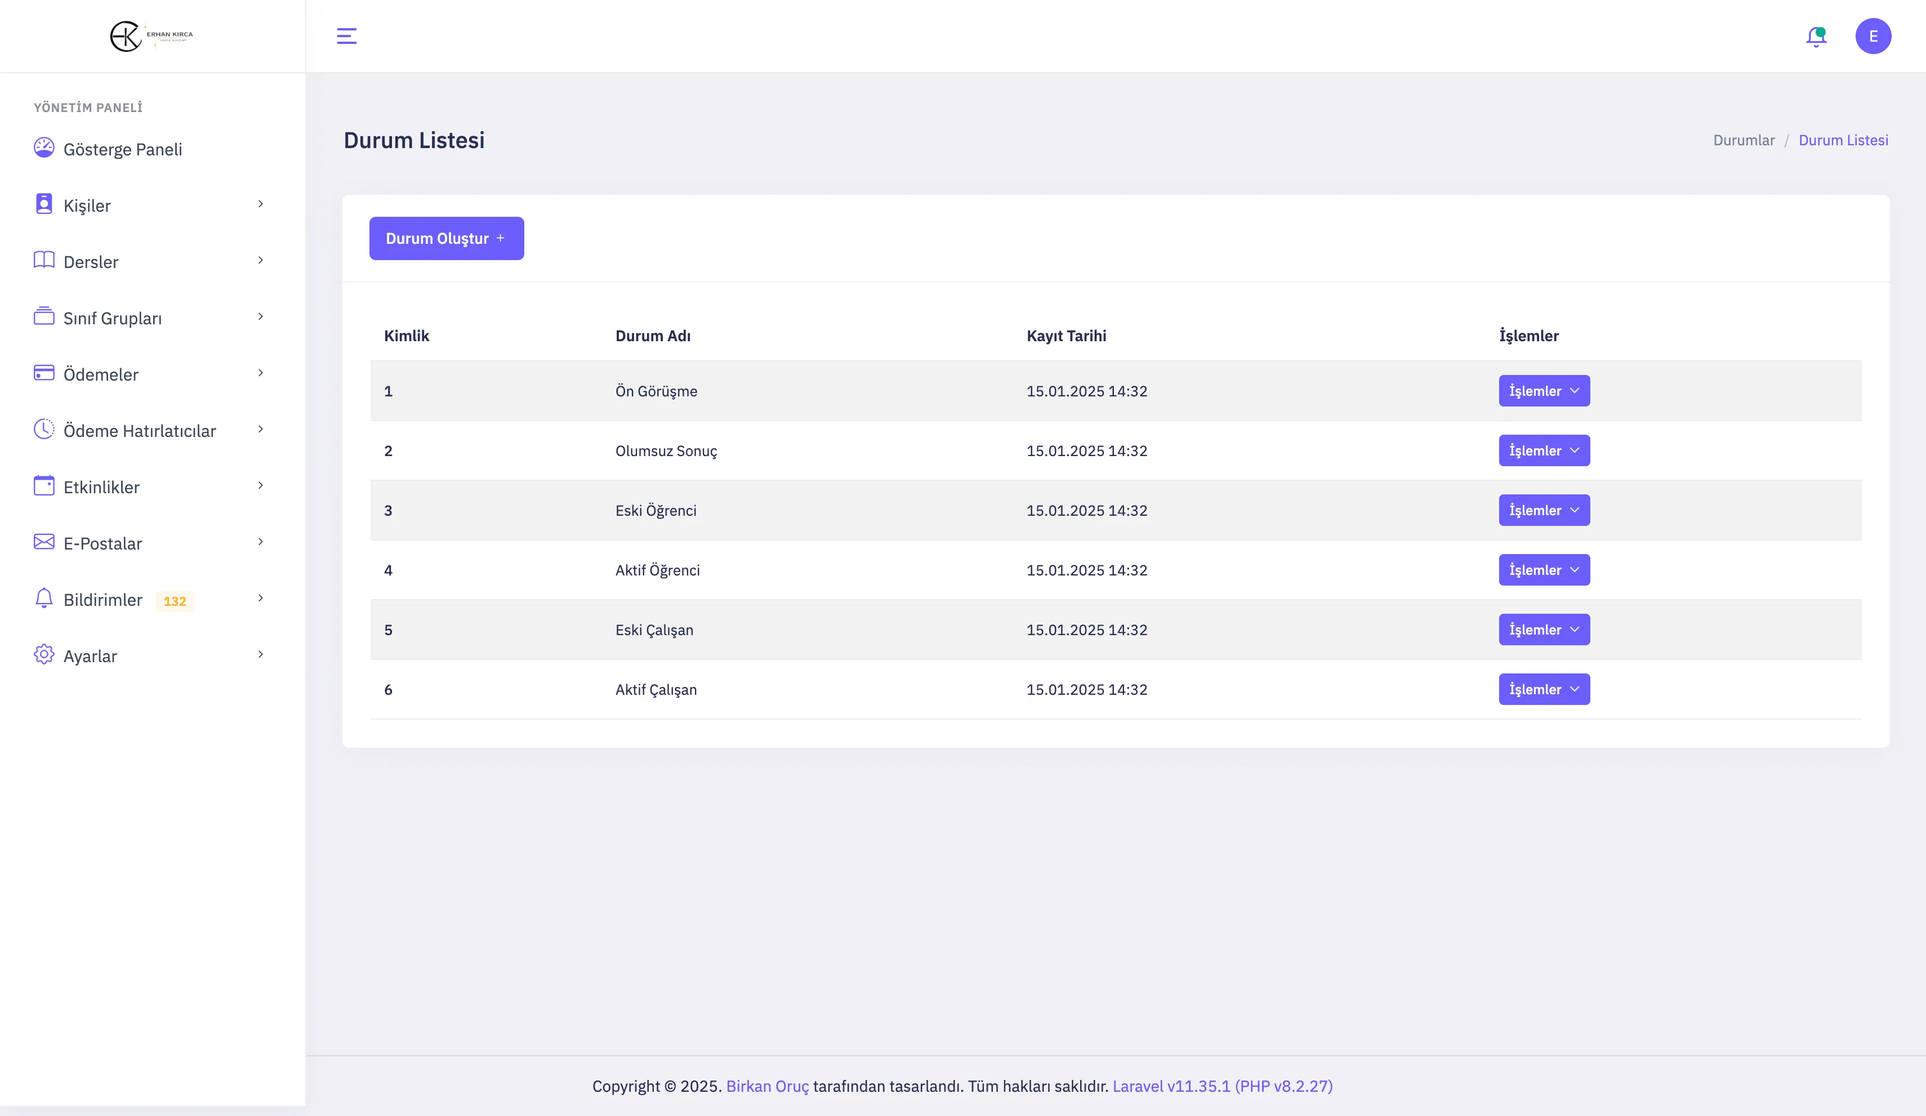This screenshot has height=1116, width=1926.
Task: Click the Durum Oluştur button
Action: click(x=447, y=239)
